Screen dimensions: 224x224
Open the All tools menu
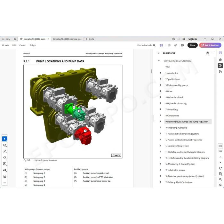pos(5,45)
